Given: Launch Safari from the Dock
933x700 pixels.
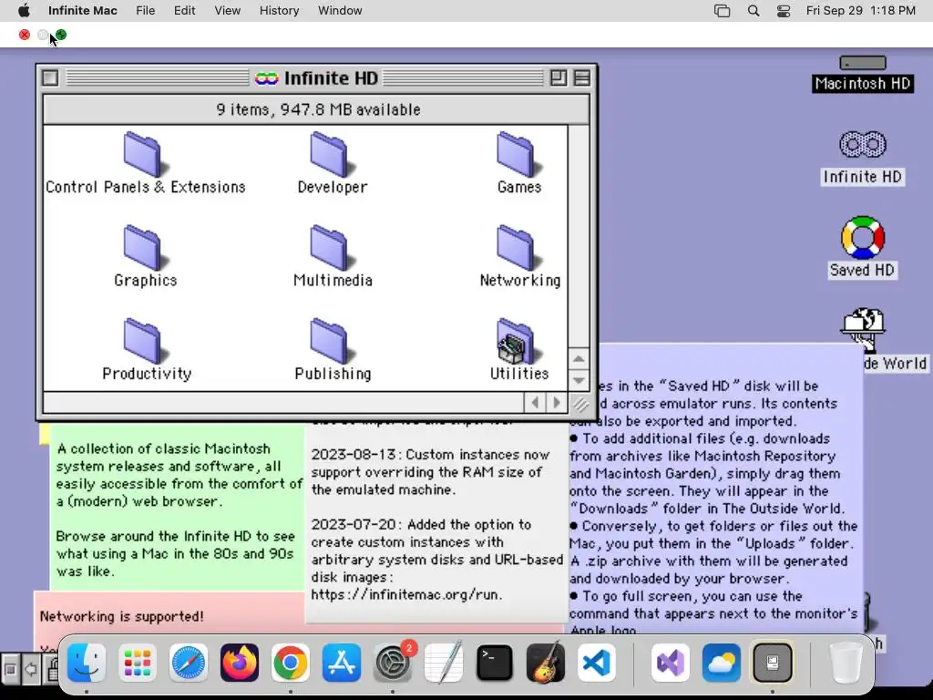Looking at the screenshot, I should point(189,663).
